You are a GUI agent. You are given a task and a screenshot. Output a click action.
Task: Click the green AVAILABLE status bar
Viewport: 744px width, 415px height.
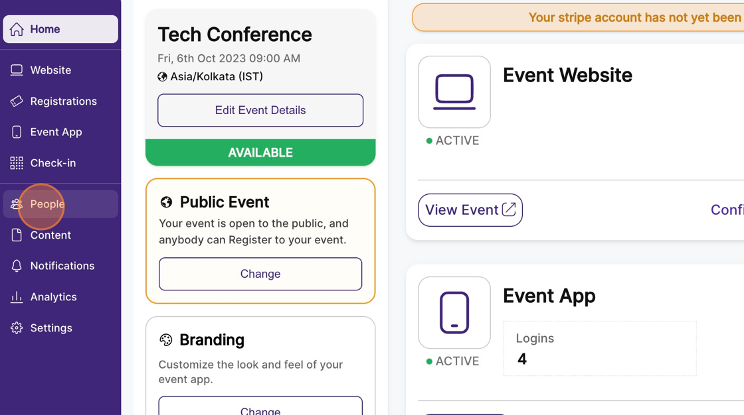(x=260, y=152)
